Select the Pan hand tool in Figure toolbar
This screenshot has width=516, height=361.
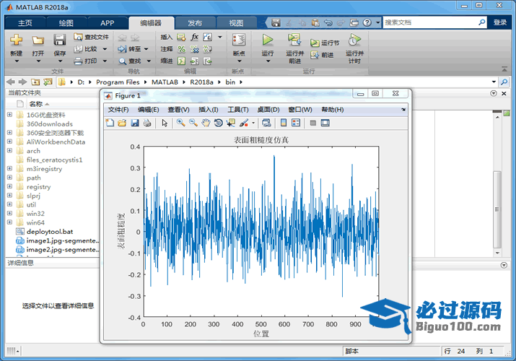[206, 123]
